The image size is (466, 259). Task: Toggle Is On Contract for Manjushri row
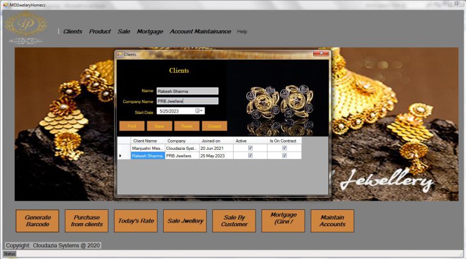coord(285,148)
